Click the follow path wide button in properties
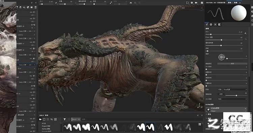The image size is (253, 133). [x=232, y=64]
